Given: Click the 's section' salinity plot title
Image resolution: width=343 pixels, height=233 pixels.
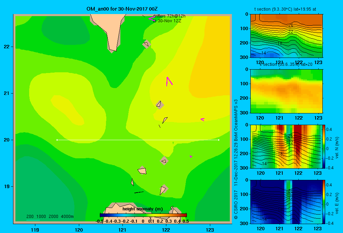Looking at the screenshot, I should point(286,64).
